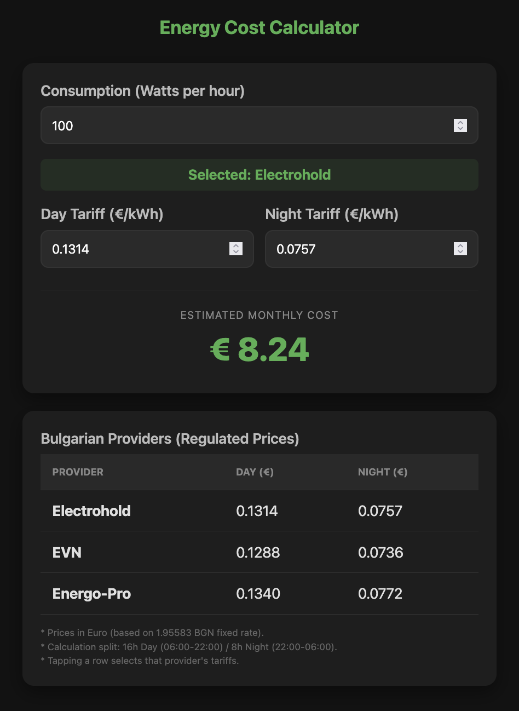This screenshot has height=711, width=519.
Task: Click the Consumption stepper up arrow
Action: point(460,123)
